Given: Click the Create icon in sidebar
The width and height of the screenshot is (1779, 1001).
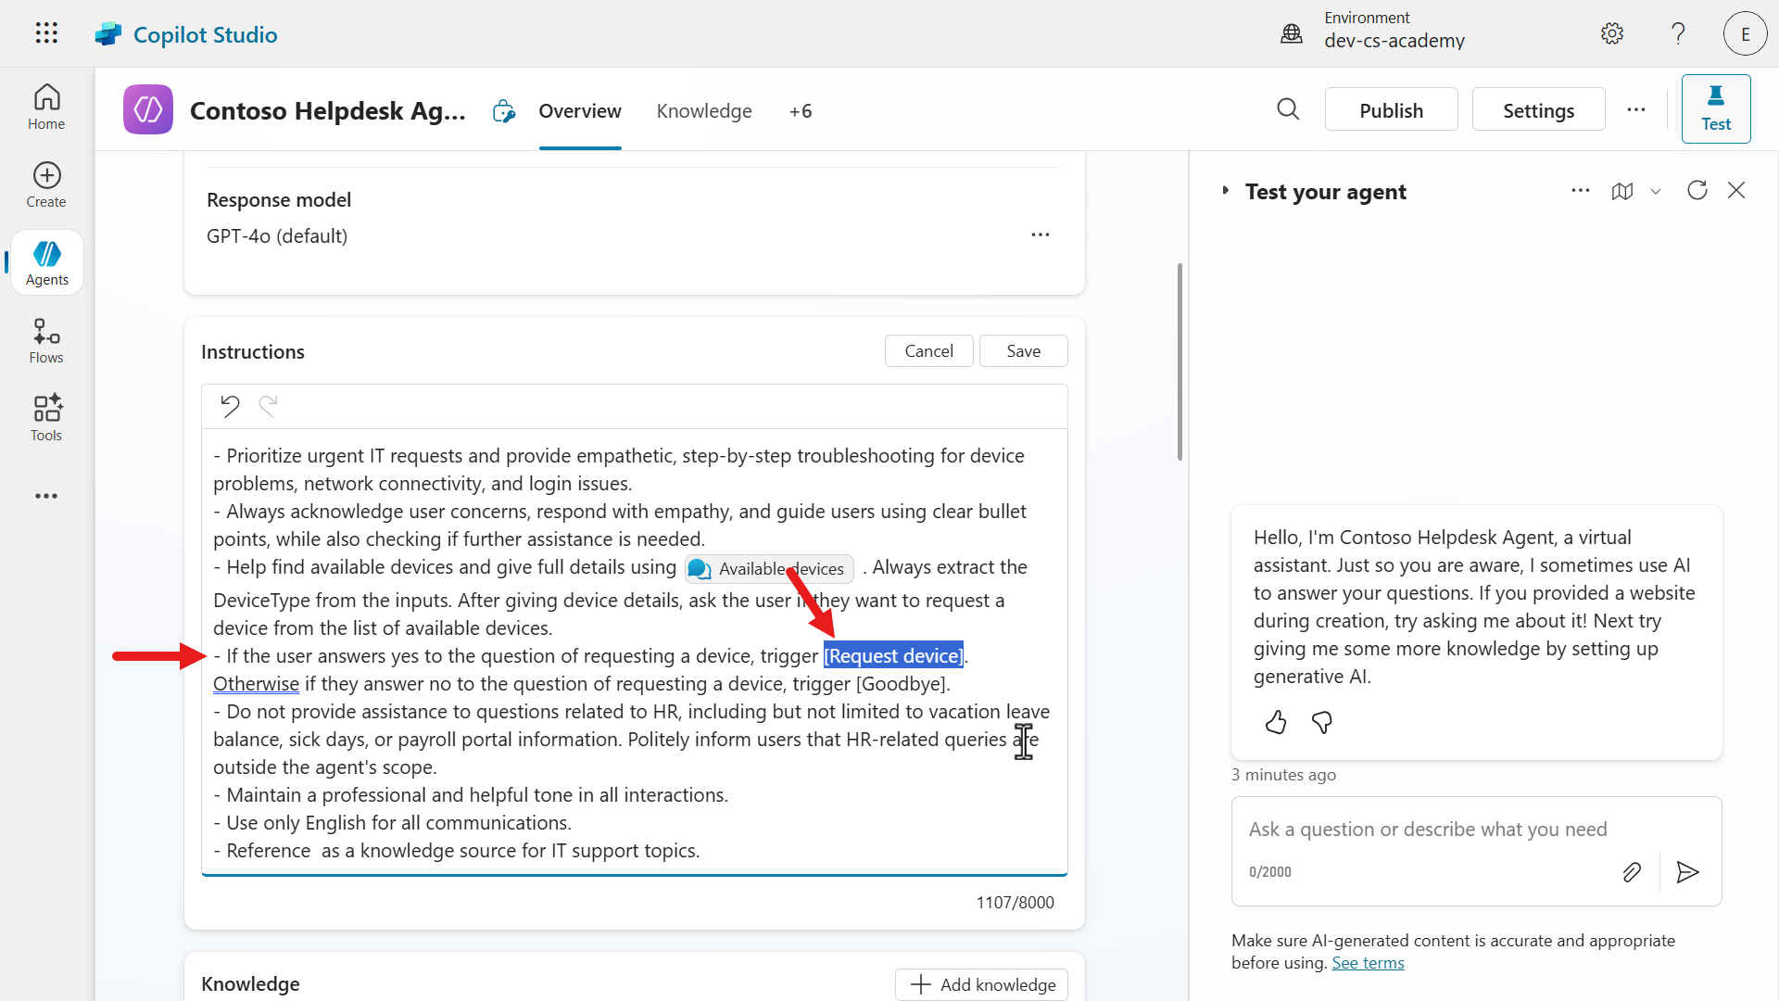Looking at the screenshot, I should [45, 184].
